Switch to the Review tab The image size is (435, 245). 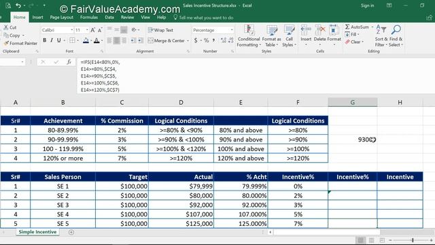pos(127,17)
